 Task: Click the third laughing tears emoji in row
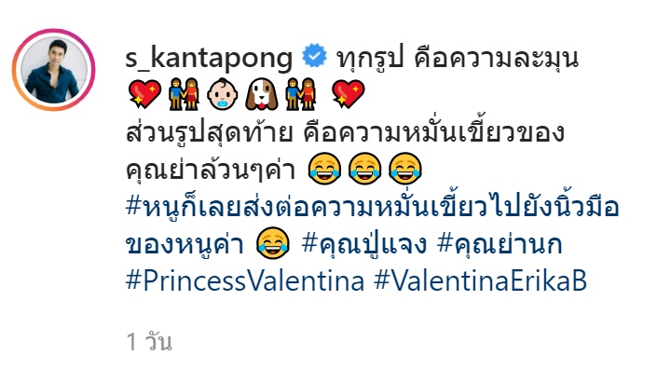[404, 169]
